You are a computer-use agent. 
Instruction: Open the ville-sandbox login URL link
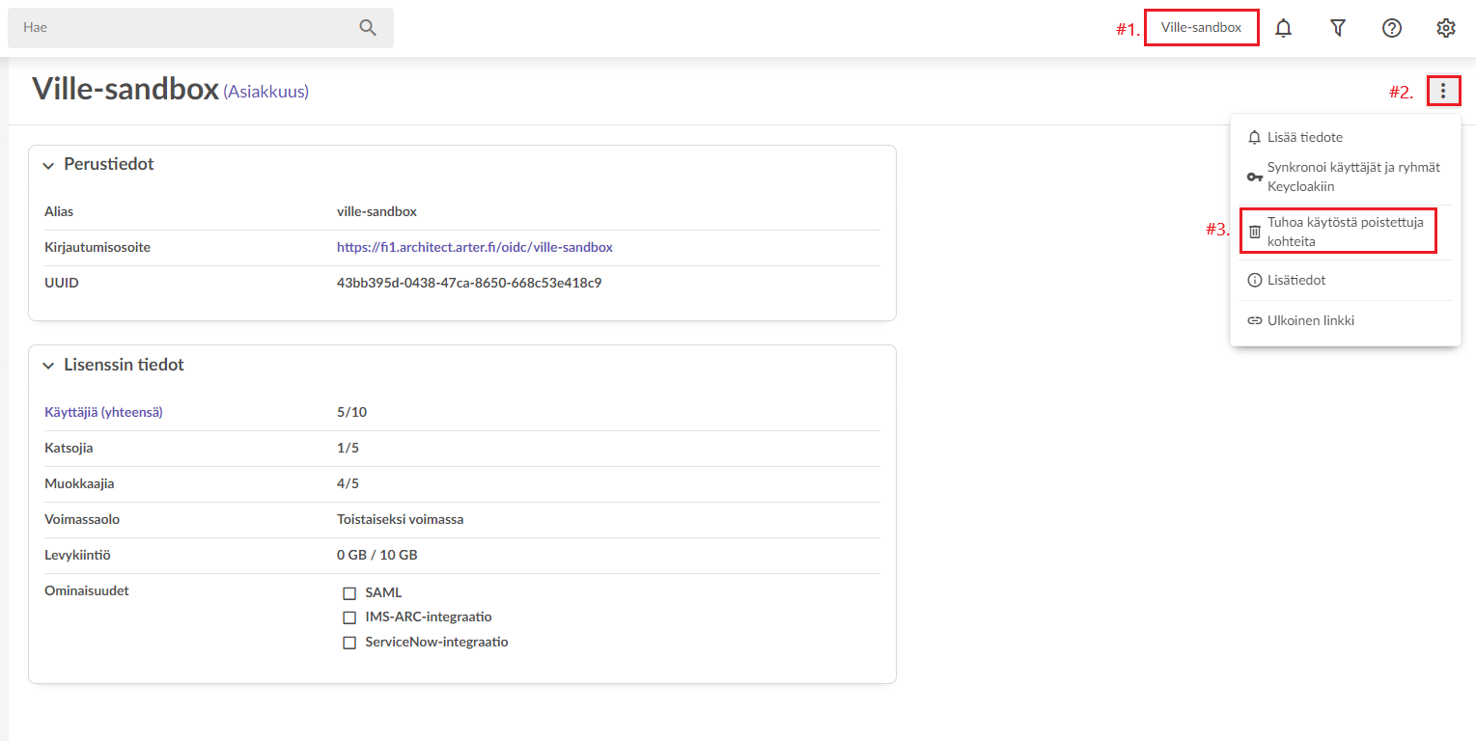pyautogui.click(x=474, y=247)
